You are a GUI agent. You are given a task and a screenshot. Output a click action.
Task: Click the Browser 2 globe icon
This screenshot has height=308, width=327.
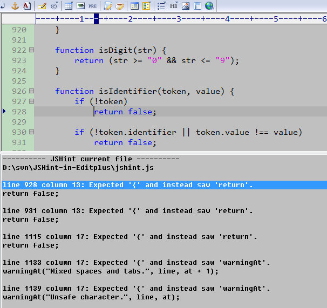point(209,6)
